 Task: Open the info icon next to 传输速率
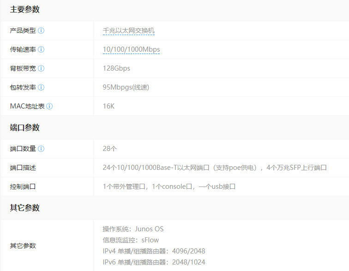pos(41,49)
